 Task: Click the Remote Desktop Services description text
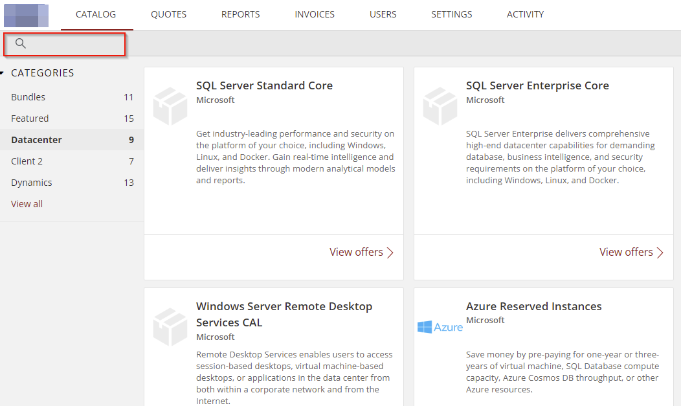pos(294,378)
